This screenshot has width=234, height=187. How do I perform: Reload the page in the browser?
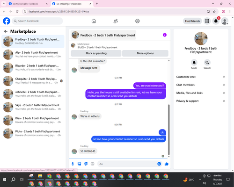(17, 12)
